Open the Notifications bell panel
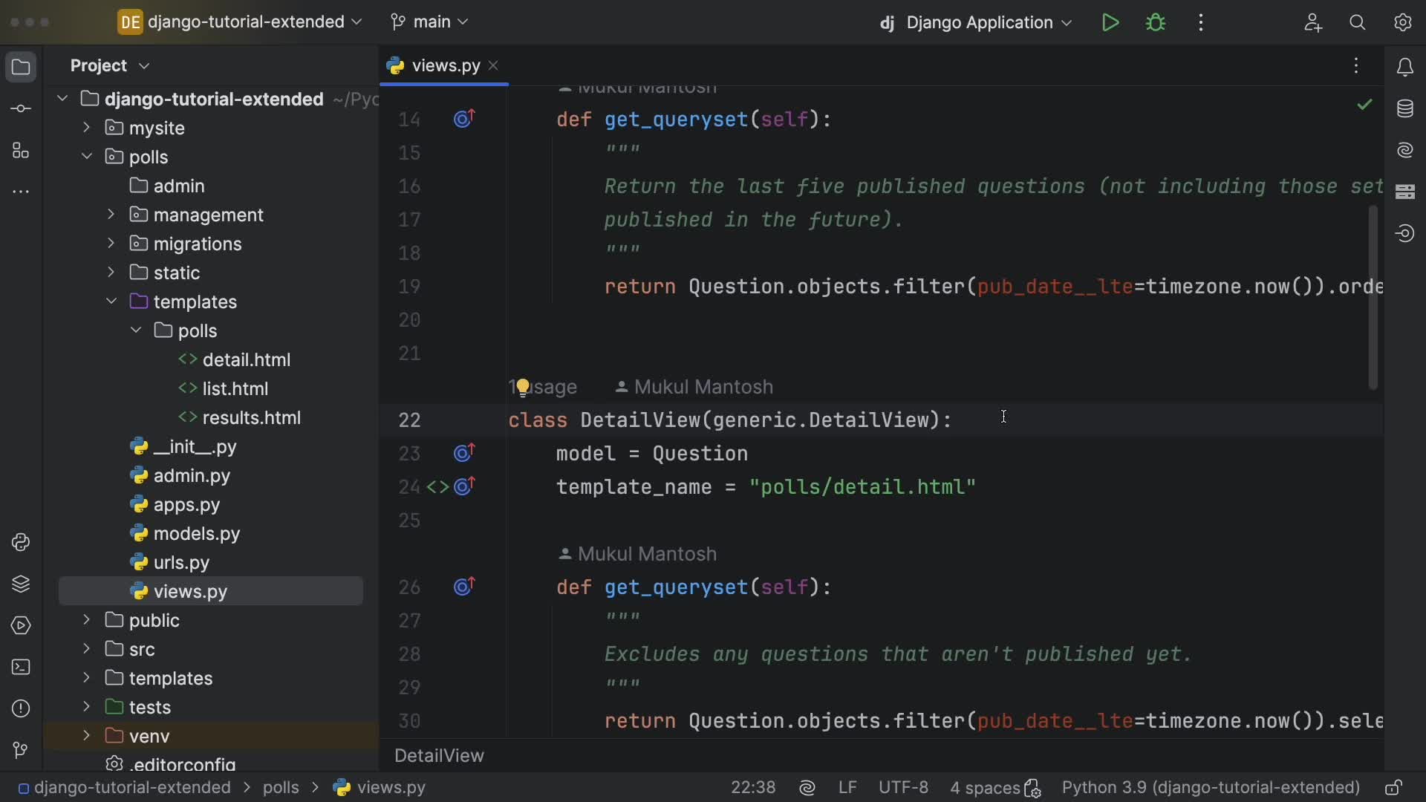Screen dimensions: 1426x802 tap(1404, 68)
